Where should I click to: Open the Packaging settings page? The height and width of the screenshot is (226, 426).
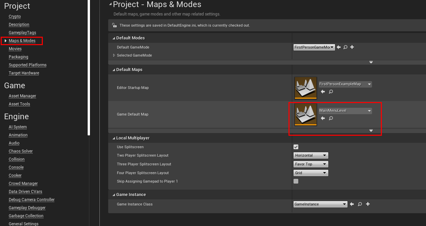(x=19, y=57)
